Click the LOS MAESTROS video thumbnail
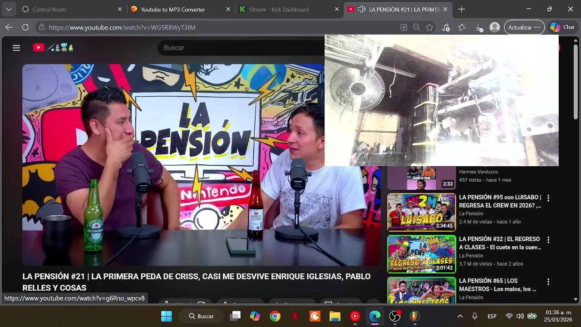Viewport: 581px width, 327px height. 421,290
